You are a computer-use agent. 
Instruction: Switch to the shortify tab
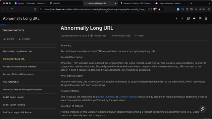pyautogui.click(x=55, y=3)
